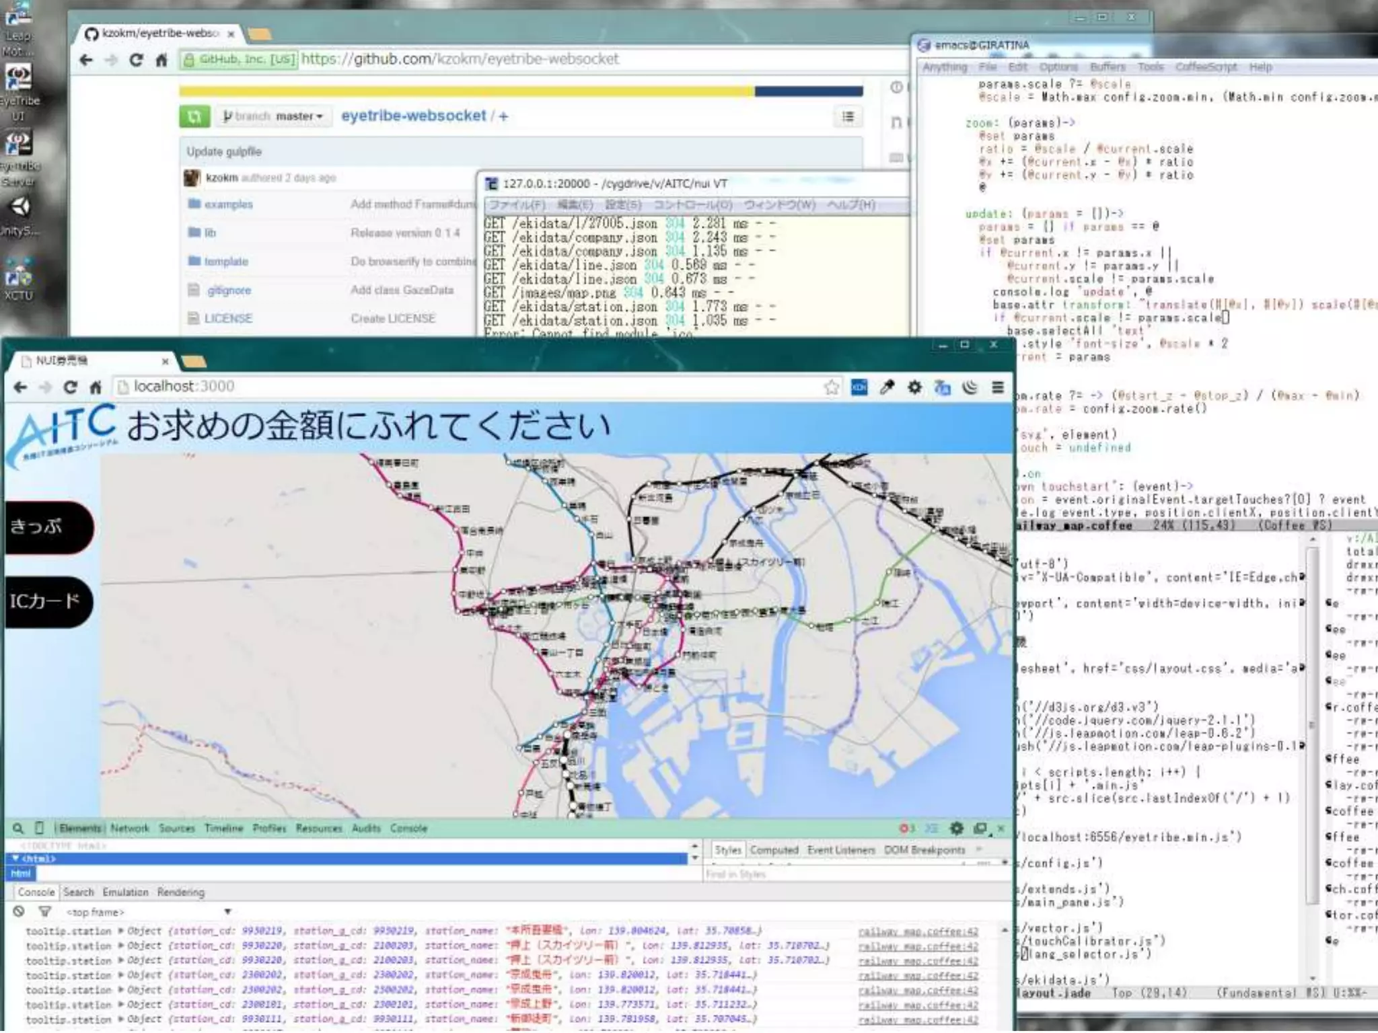The image size is (1378, 1033).
Task: Click the clear console icon
Action: [x=19, y=911]
